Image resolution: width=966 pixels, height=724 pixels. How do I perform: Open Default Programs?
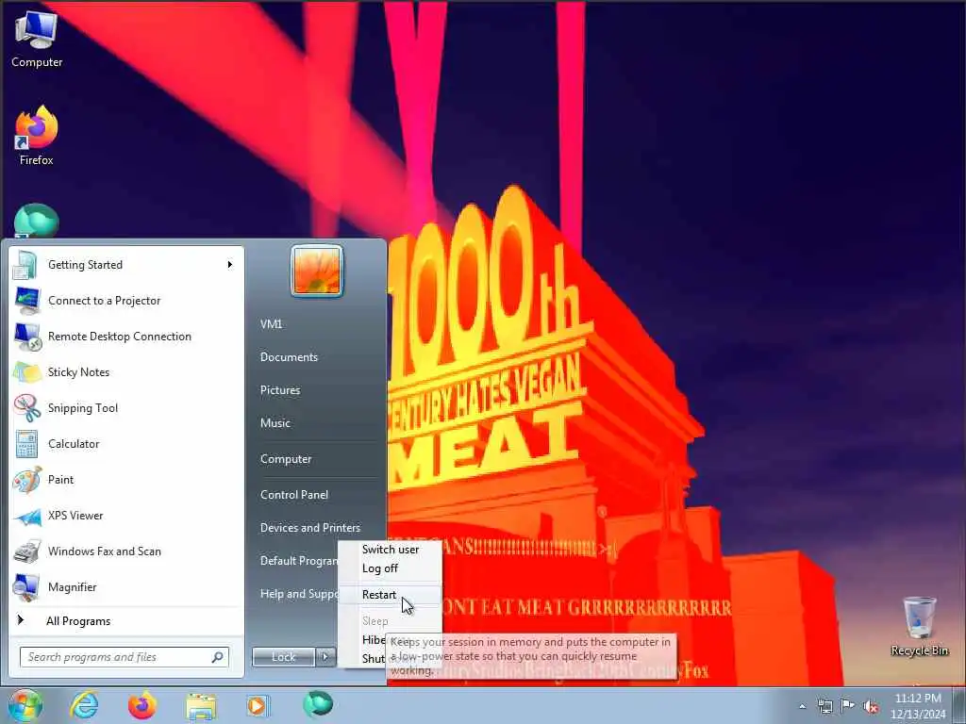[299, 561]
